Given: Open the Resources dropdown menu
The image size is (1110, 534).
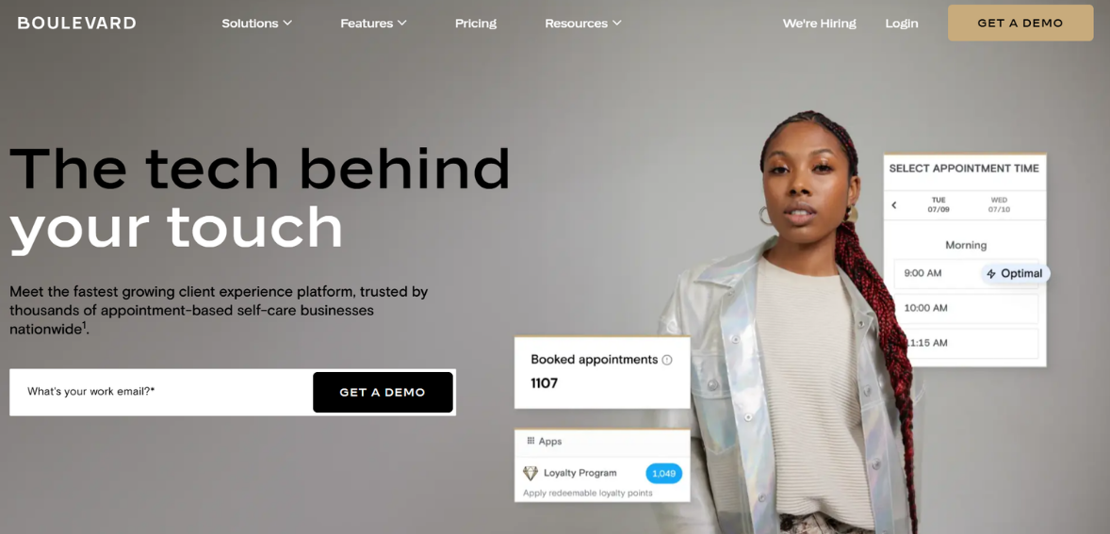Looking at the screenshot, I should pyautogui.click(x=583, y=23).
